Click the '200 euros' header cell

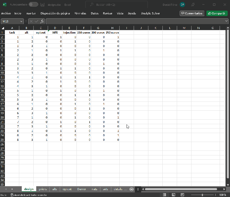tap(98, 32)
